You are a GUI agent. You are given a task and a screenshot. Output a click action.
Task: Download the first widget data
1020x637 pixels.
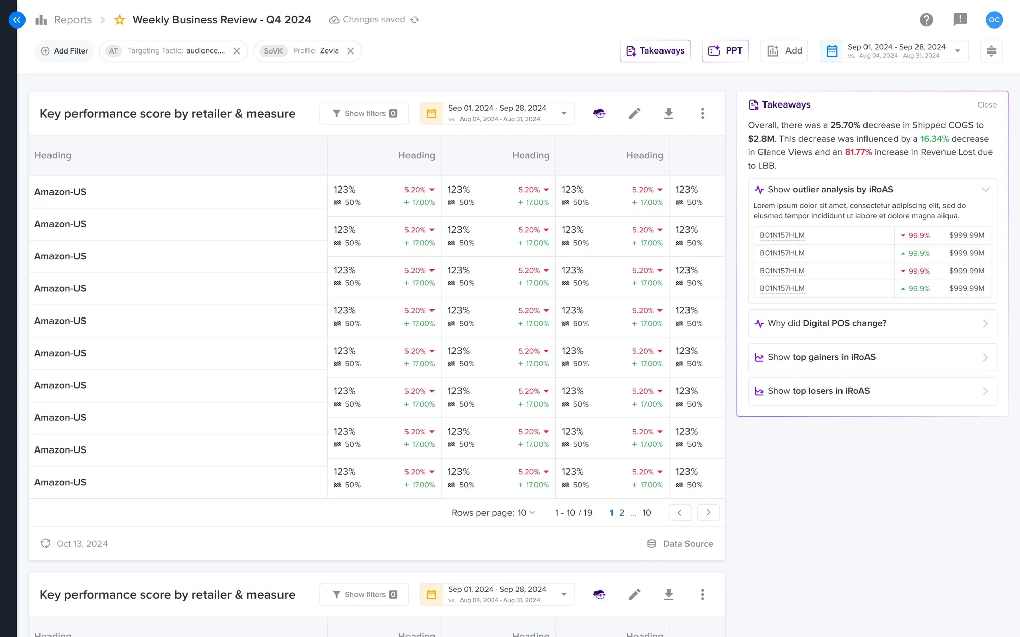tap(668, 113)
